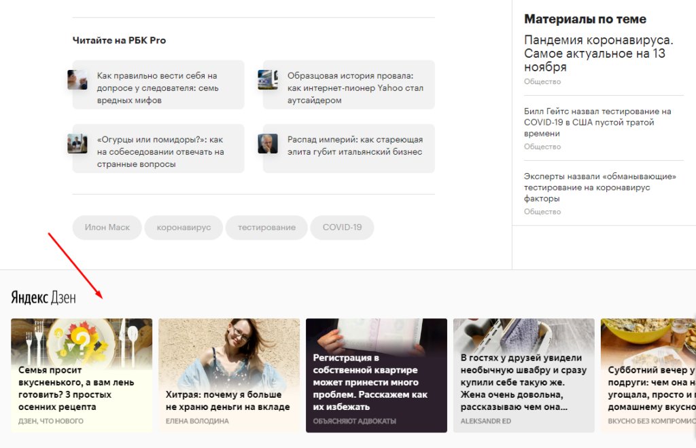
Task: Open Aleksandr Ed card about unusual швабра
Action: click(x=524, y=375)
